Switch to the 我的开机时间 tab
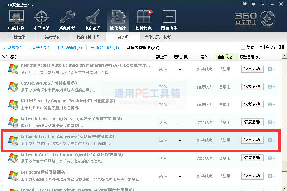The width and height of the screenshot is (287, 191). [x=88, y=37]
